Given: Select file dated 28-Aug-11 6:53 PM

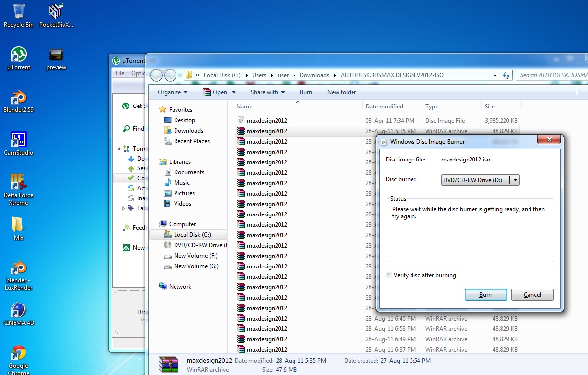Looking at the screenshot, I should click(x=377, y=329).
